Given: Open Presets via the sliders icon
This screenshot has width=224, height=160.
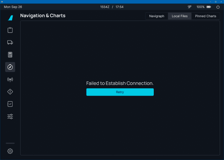Looking at the screenshot, I should [x=10, y=116].
